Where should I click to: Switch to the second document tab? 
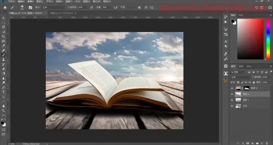[x=62, y=13]
